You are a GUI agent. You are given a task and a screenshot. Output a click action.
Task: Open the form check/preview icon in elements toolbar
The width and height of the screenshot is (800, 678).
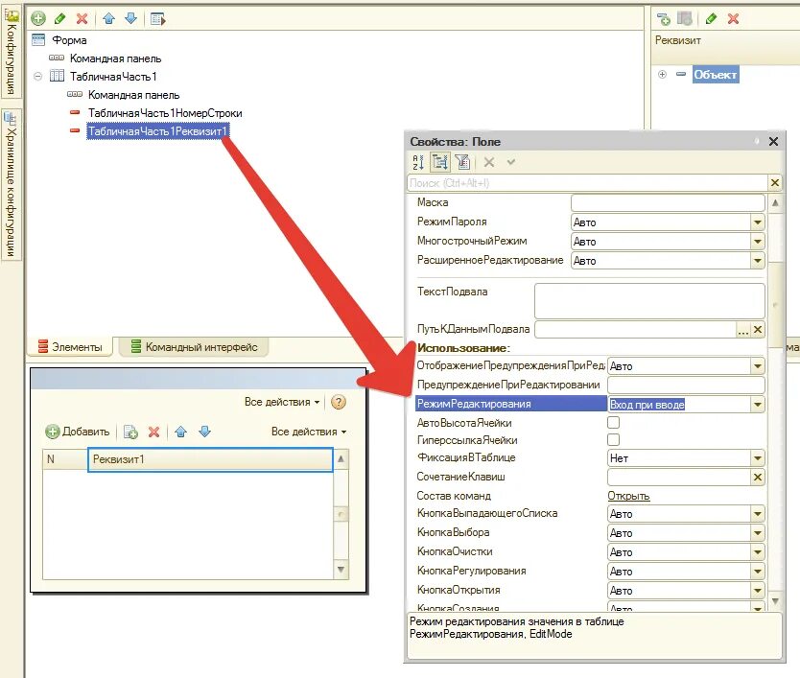click(x=157, y=19)
